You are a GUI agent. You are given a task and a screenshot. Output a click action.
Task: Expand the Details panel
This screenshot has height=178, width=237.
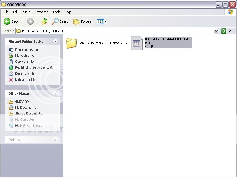(x=55, y=139)
